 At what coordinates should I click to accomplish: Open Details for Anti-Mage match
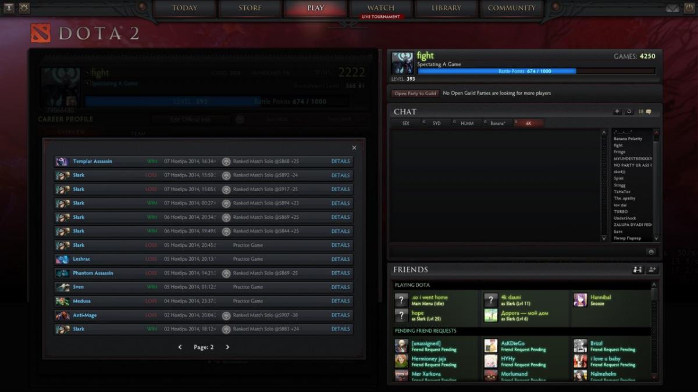click(x=340, y=315)
